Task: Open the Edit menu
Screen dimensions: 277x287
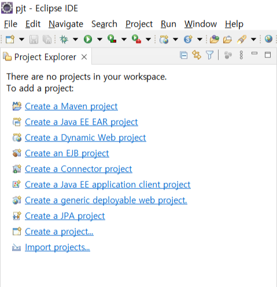Action: (33, 24)
